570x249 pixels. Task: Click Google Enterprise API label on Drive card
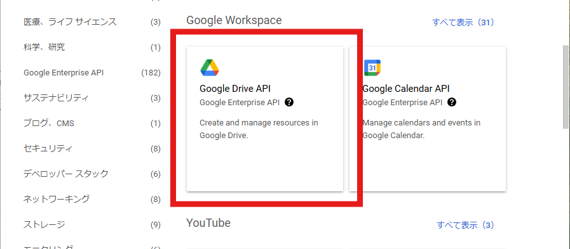pyautogui.click(x=240, y=103)
